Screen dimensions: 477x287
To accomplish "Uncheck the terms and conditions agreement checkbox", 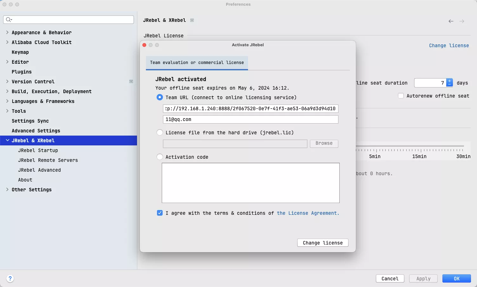I will tap(160, 213).
